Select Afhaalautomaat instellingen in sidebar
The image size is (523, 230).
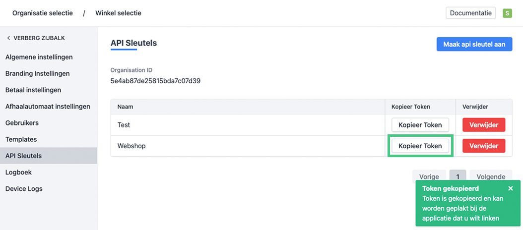(x=48, y=107)
